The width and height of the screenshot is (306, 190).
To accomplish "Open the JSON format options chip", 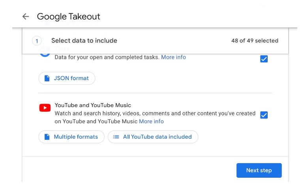I will click(67, 78).
